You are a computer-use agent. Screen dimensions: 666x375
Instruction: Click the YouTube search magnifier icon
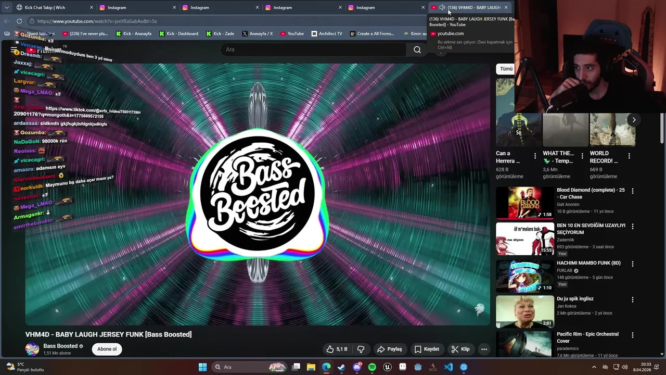click(x=417, y=49)
